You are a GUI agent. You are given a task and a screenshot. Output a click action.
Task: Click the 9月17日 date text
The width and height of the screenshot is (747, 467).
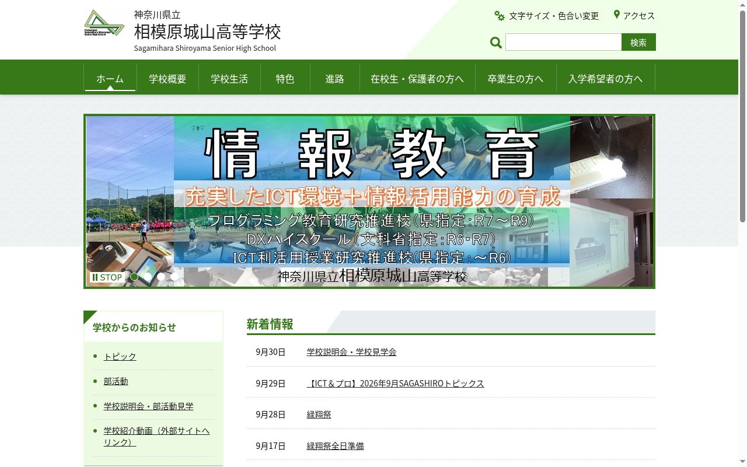click(271, 446)
